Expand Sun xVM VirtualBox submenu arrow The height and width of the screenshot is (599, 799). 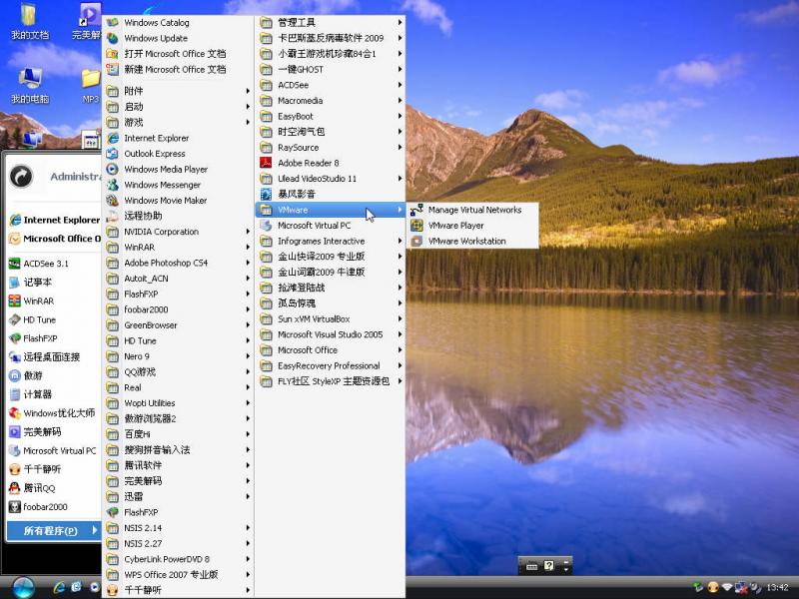click(x=400, y=318)
